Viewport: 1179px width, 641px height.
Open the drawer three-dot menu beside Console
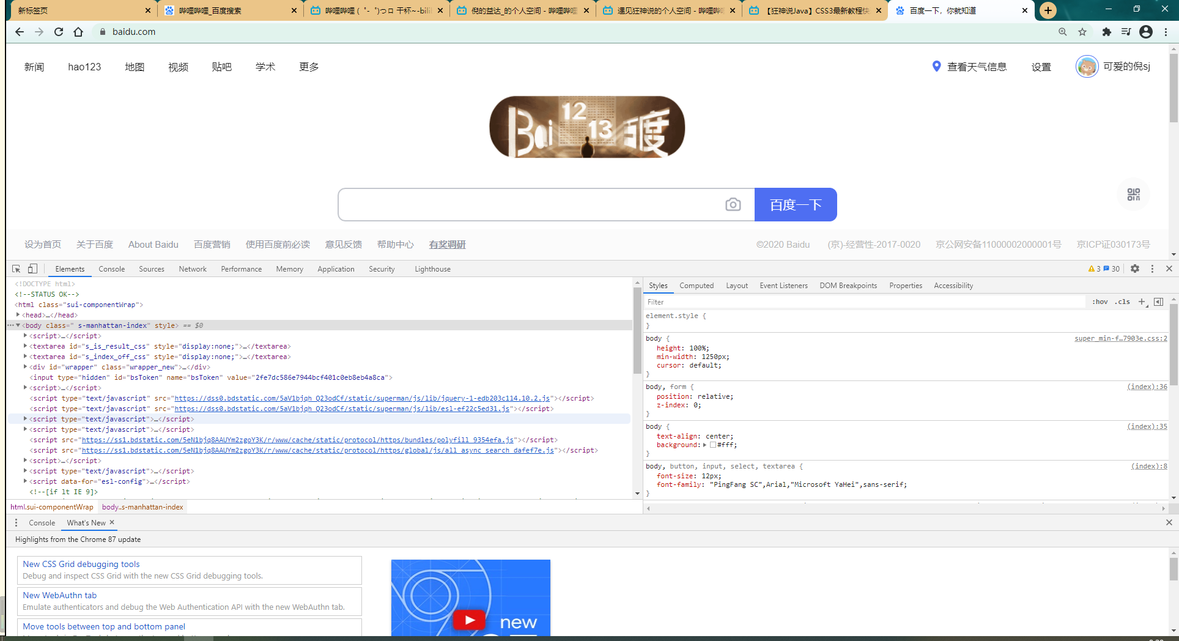pyautogui.click(x=16, y=523)
